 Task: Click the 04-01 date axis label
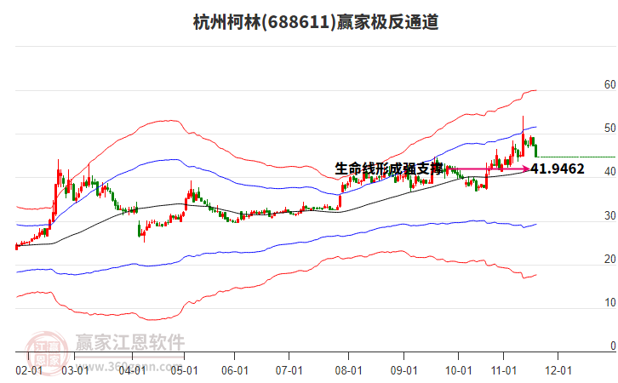coord(132,371)
